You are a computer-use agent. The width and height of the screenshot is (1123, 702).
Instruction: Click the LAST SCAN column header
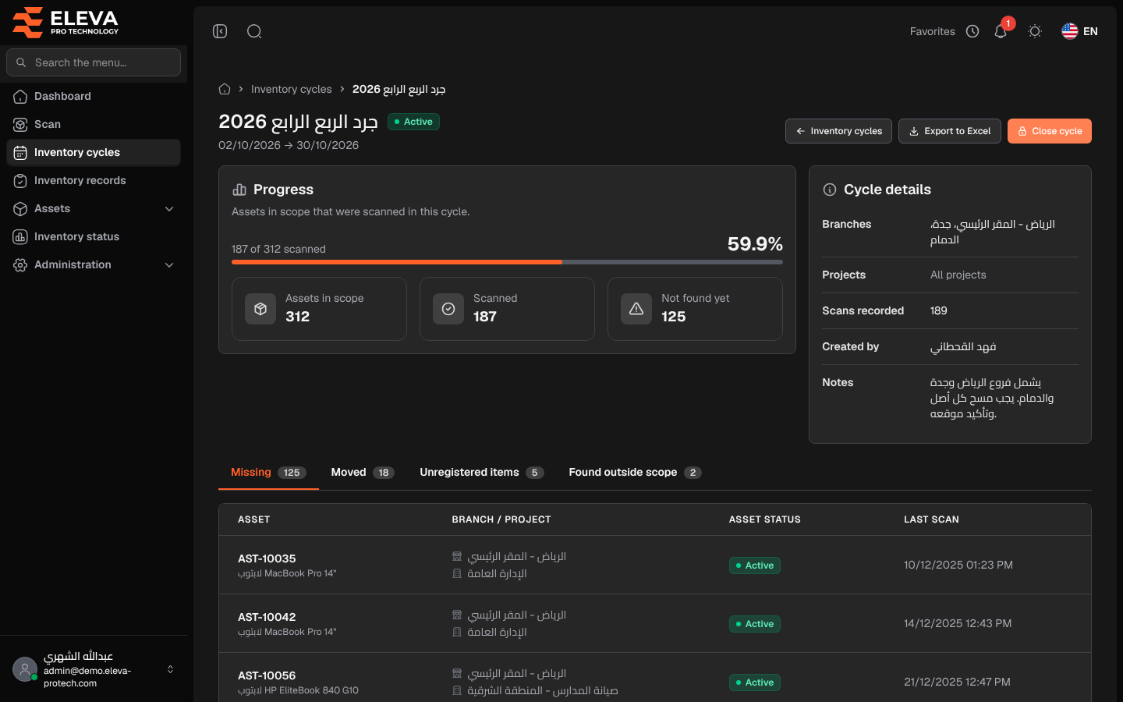tap(931, 519)
